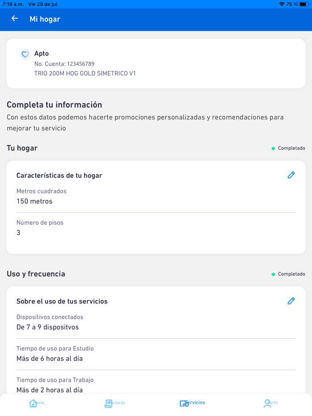Tap the green Completado dot for Tu hogar
312x416 pixels.
[273, 148]
